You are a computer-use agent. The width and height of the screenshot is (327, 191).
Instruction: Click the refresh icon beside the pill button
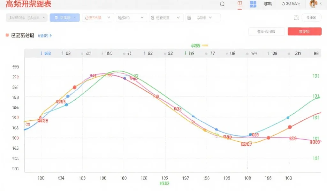pos(296,18)
